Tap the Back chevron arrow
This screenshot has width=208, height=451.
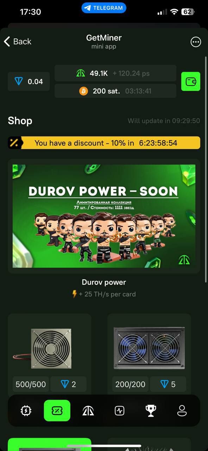[7, 42]
